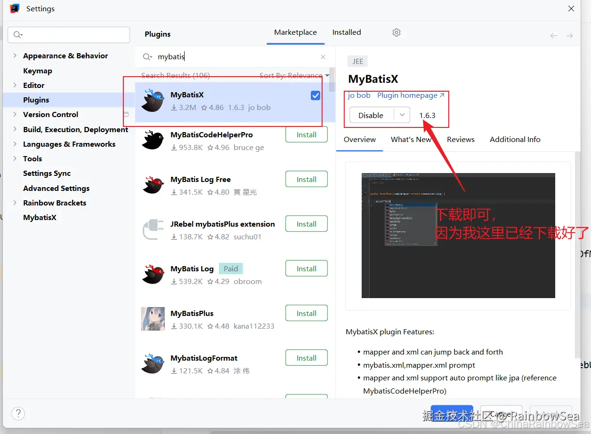Click the MyBatis Log paid plugin icon
This screenshot has height=434, width=591.
[153, 274]
